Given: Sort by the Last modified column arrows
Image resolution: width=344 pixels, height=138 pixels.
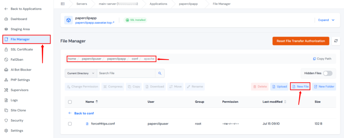Looking at the screenshot, I should (x=285, y=102).
